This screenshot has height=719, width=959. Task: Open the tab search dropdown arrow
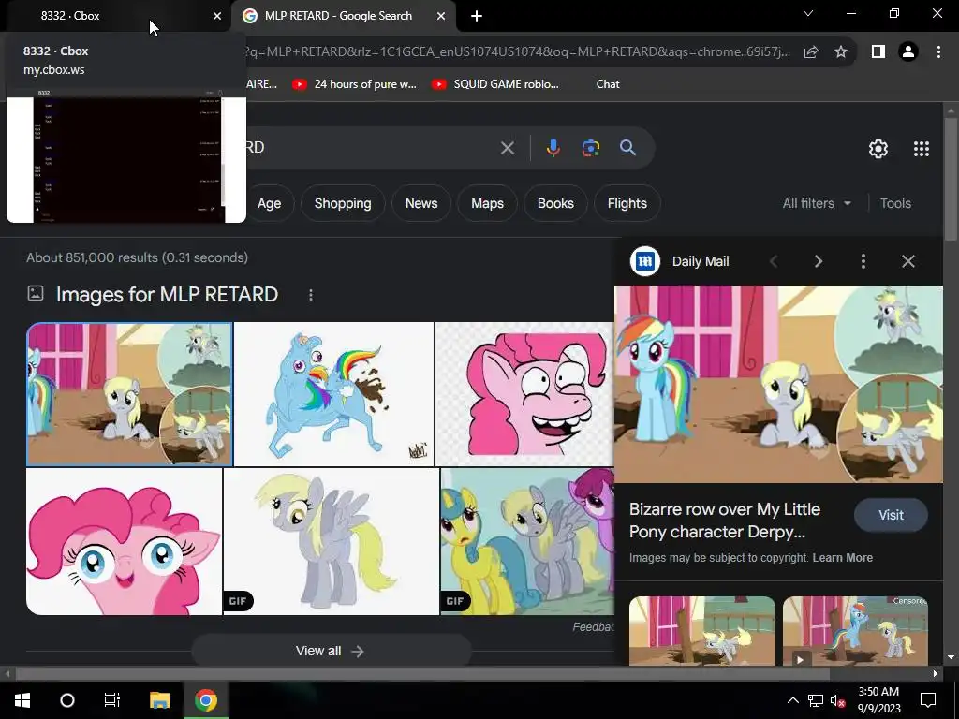coord(808,13)
